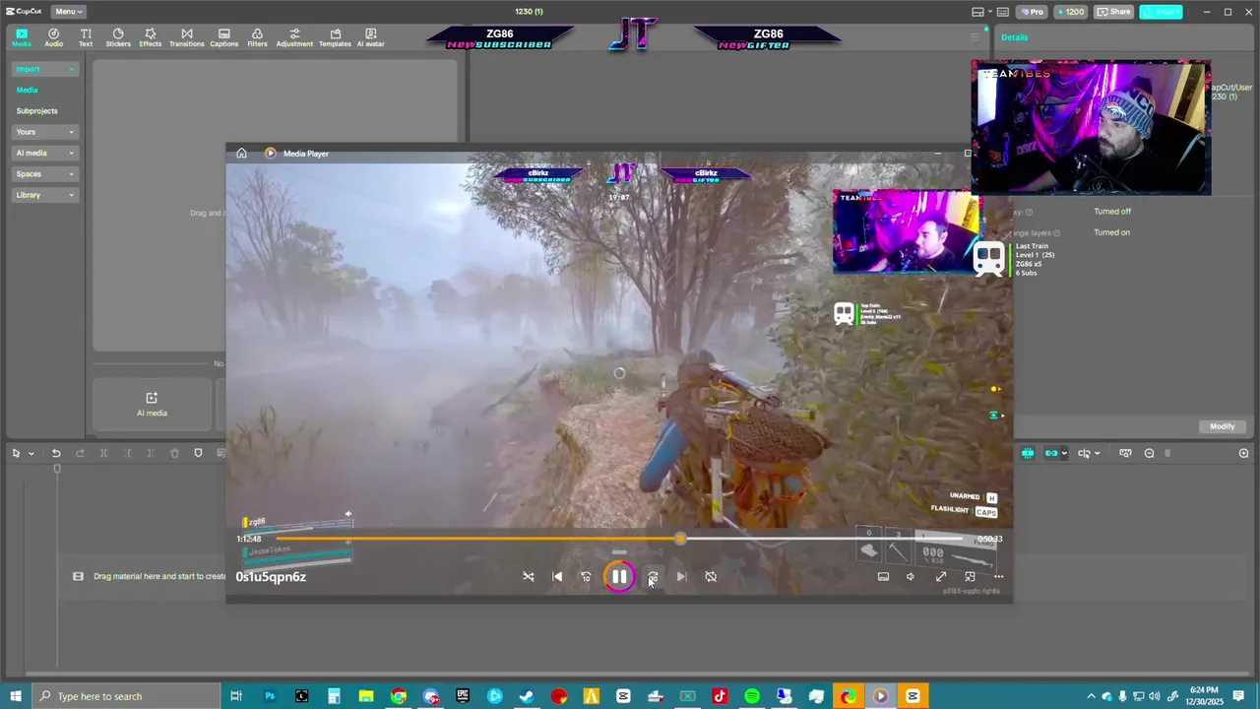Click the Media Player seek bar knob
The image size is (1260, 709).
point(680,539)
